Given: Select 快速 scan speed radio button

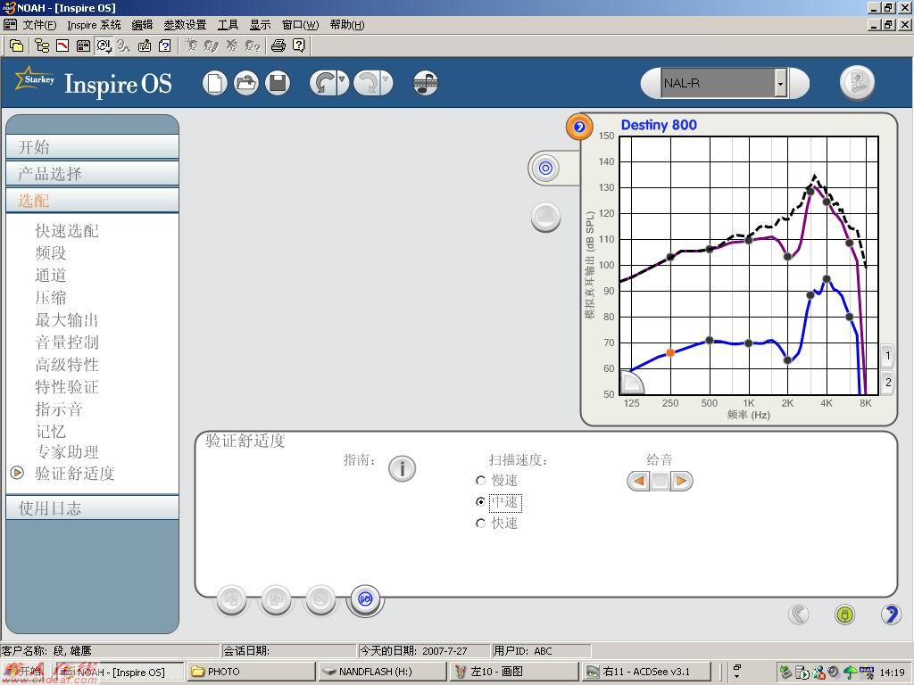Looking at the screenshot, I should (480, 523).
